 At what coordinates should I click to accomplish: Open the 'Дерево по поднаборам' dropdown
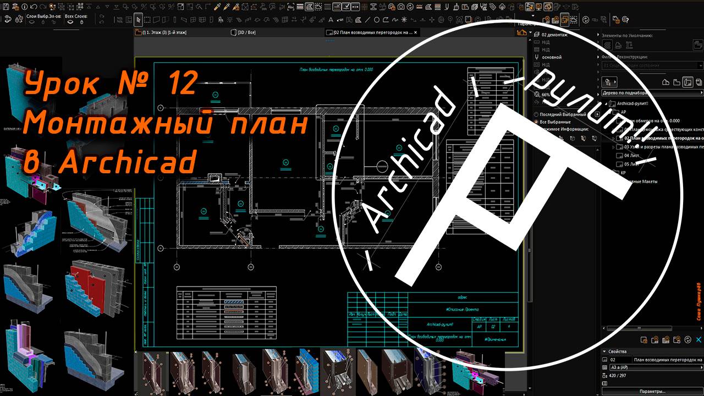(x=652, y=93)
